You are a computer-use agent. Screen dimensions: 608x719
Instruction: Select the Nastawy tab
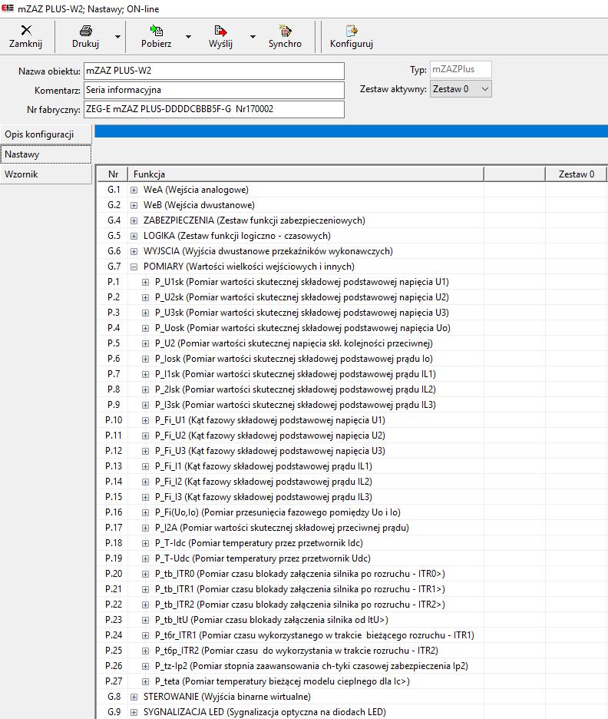pos(46,154)
